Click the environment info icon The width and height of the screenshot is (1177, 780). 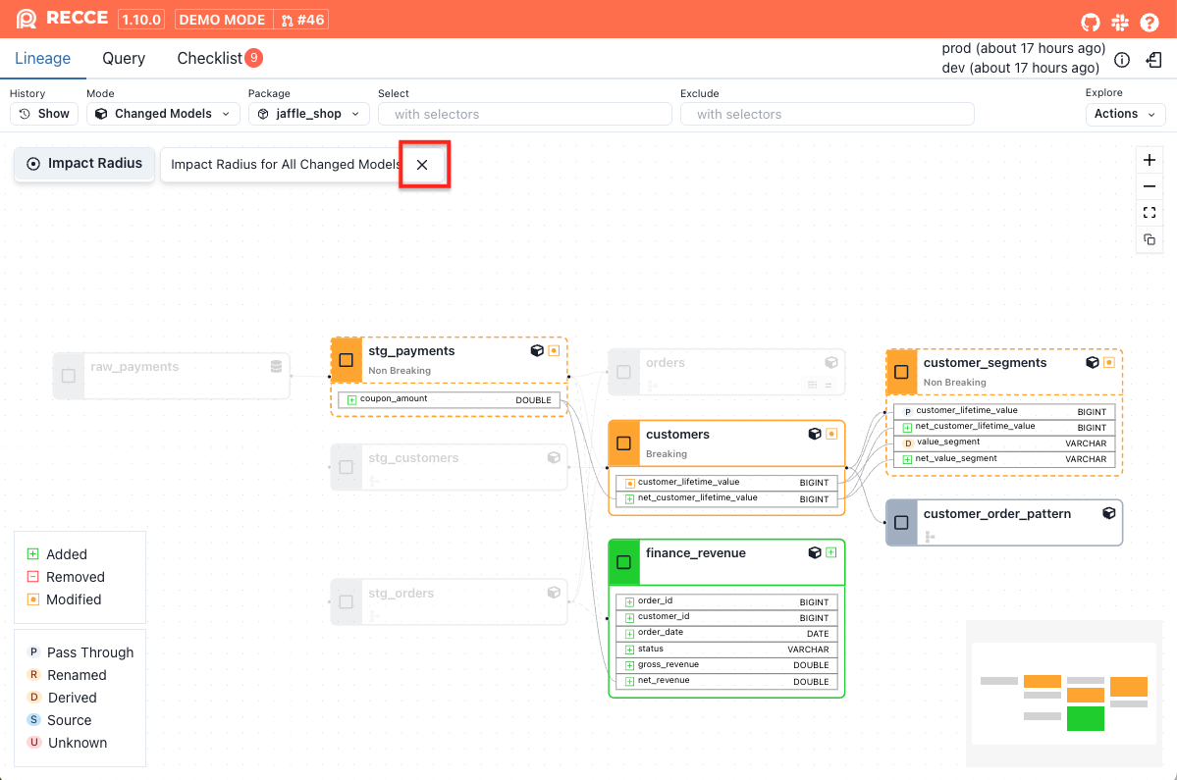pyautogui.click(x=1122, y=60)
